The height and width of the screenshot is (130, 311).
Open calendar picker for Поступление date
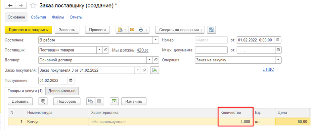71,81
